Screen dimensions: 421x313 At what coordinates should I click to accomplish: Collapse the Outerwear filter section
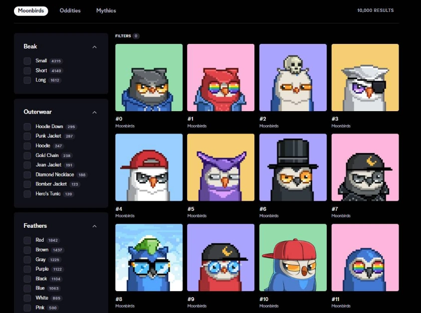[95, 112]
